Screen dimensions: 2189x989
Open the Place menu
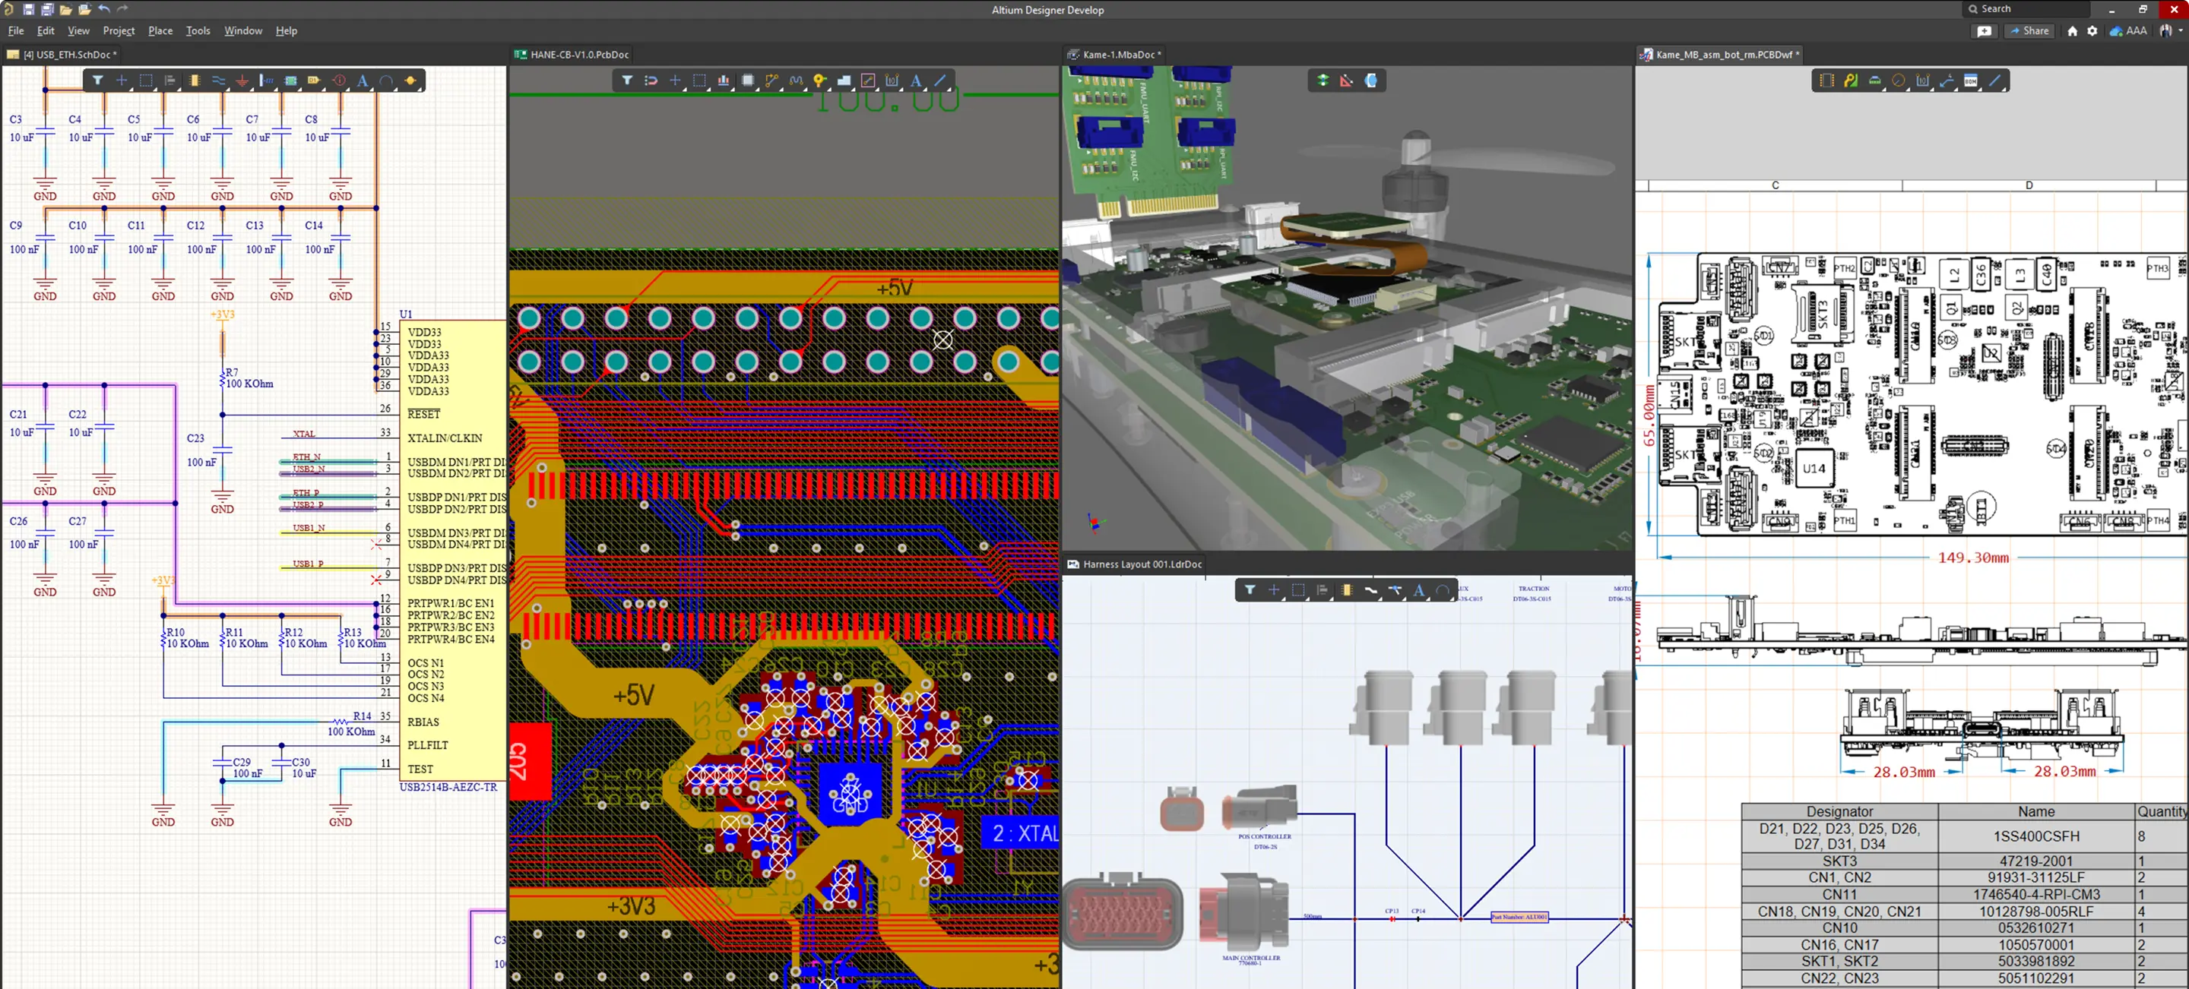(x=160, y=30)
